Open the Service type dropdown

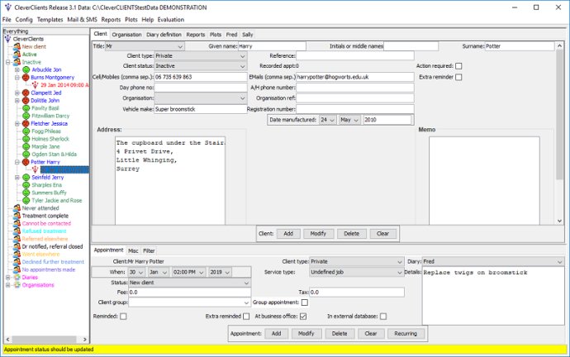coord(357,272)
